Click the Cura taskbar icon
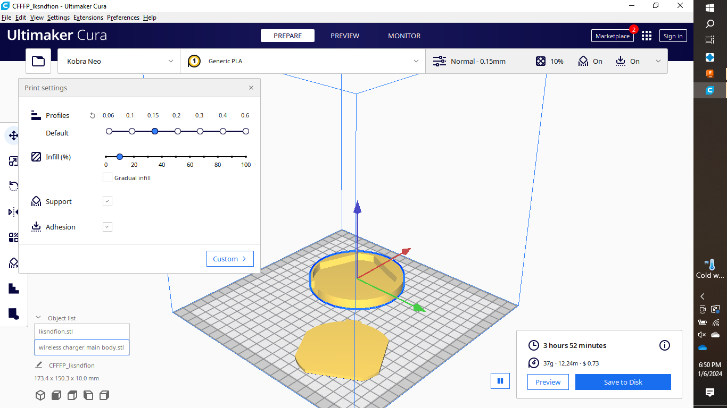 coord(710,90)
